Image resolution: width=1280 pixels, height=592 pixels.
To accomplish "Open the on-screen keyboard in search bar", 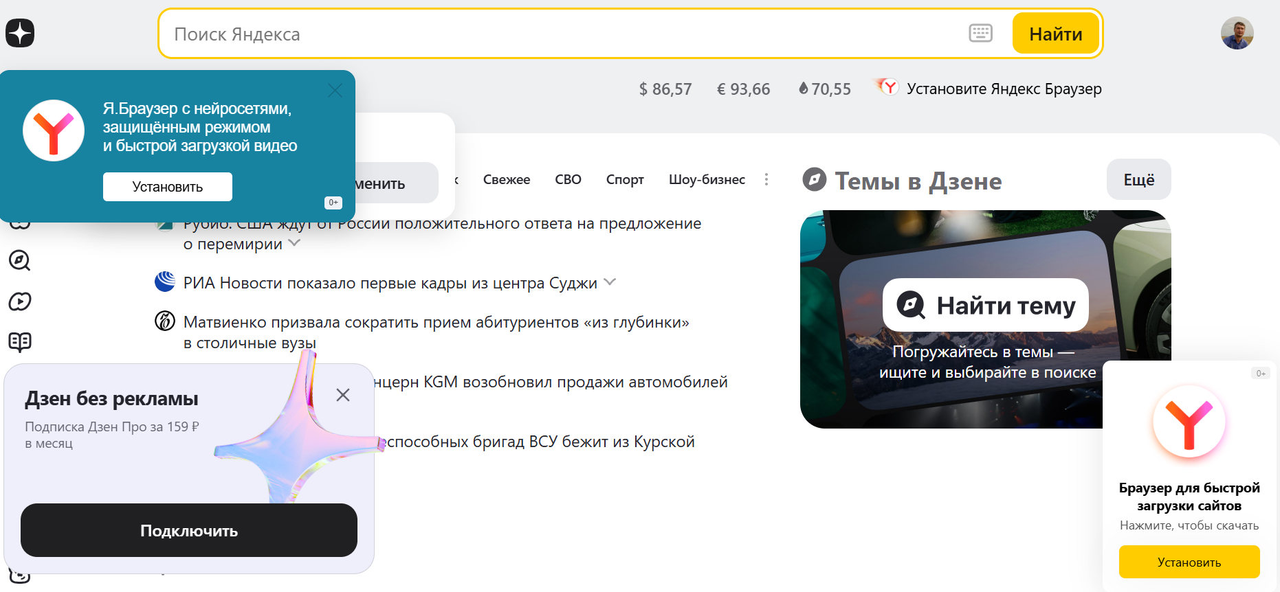I will pyautogui.click(x=980, y=33).
